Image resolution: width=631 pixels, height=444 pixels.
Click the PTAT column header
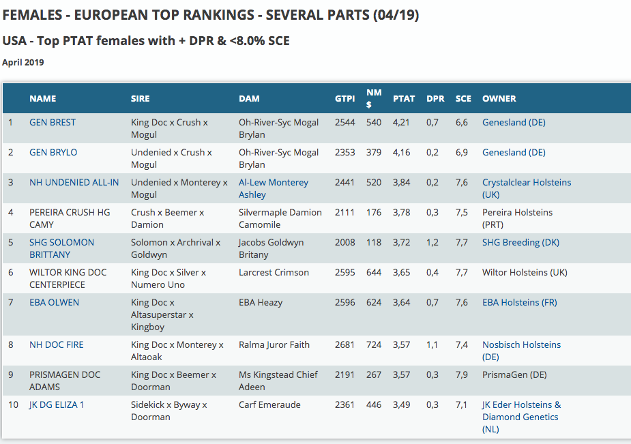click(x=404, y=99)
